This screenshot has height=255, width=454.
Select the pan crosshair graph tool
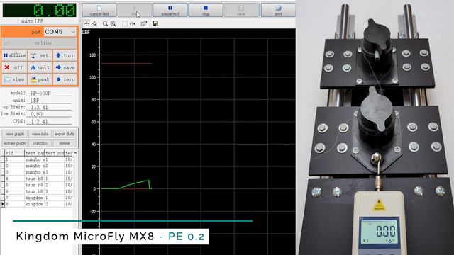[87, 23]
